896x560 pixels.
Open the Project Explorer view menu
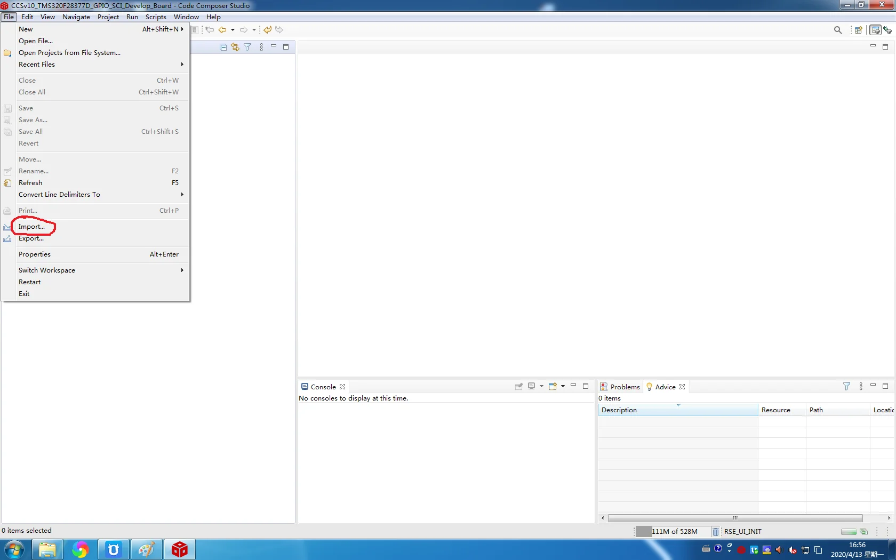[x=261, y=47]
